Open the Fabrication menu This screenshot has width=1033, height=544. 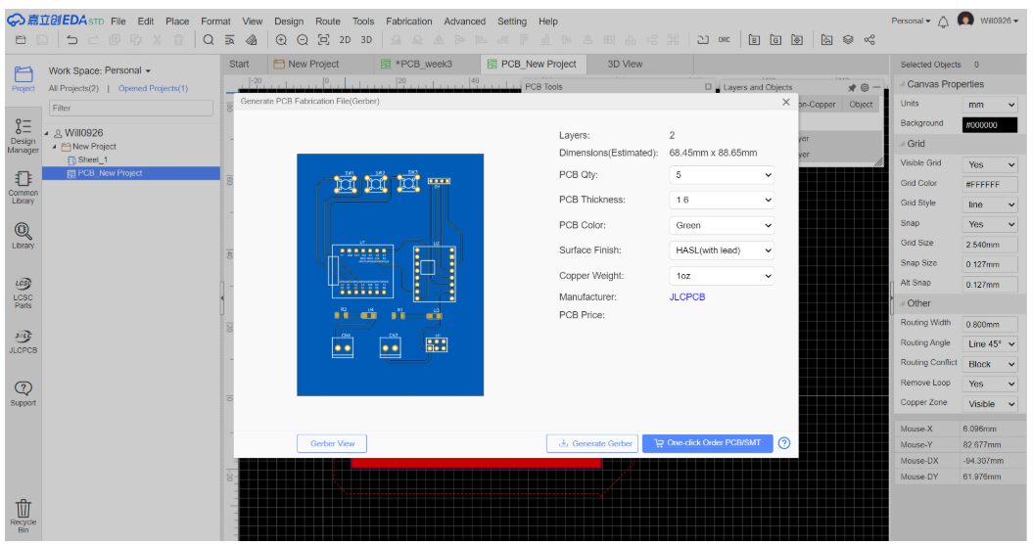tap(409, 22)
